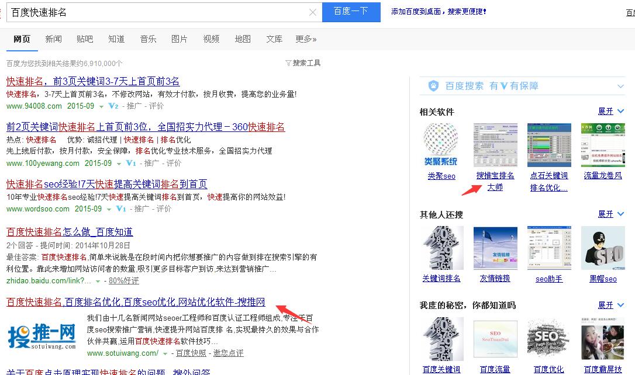
Task: Click the V1 badge of www.wordsoo.com
Action: click(x=121, y=209)
